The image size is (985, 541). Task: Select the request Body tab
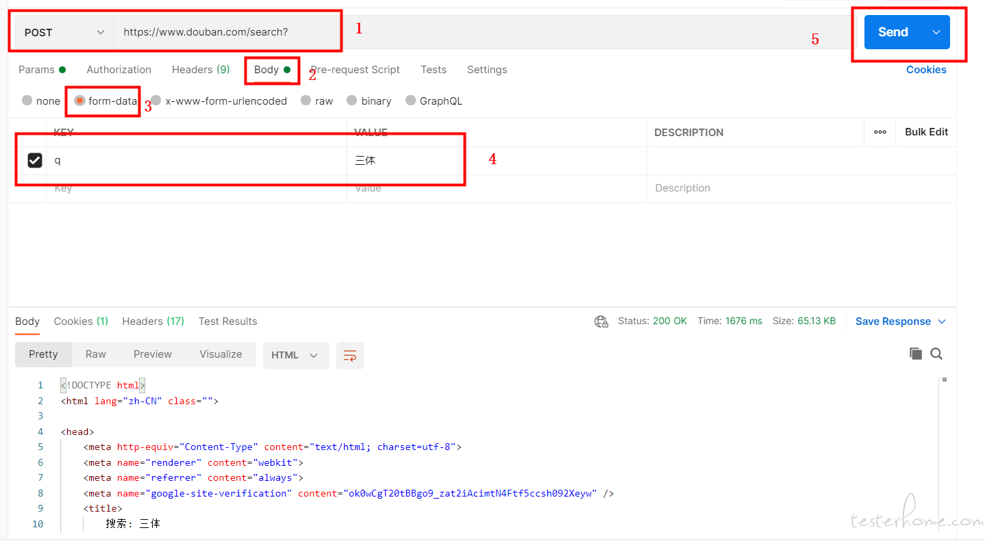pyautogui.click(x=272, y=70)
